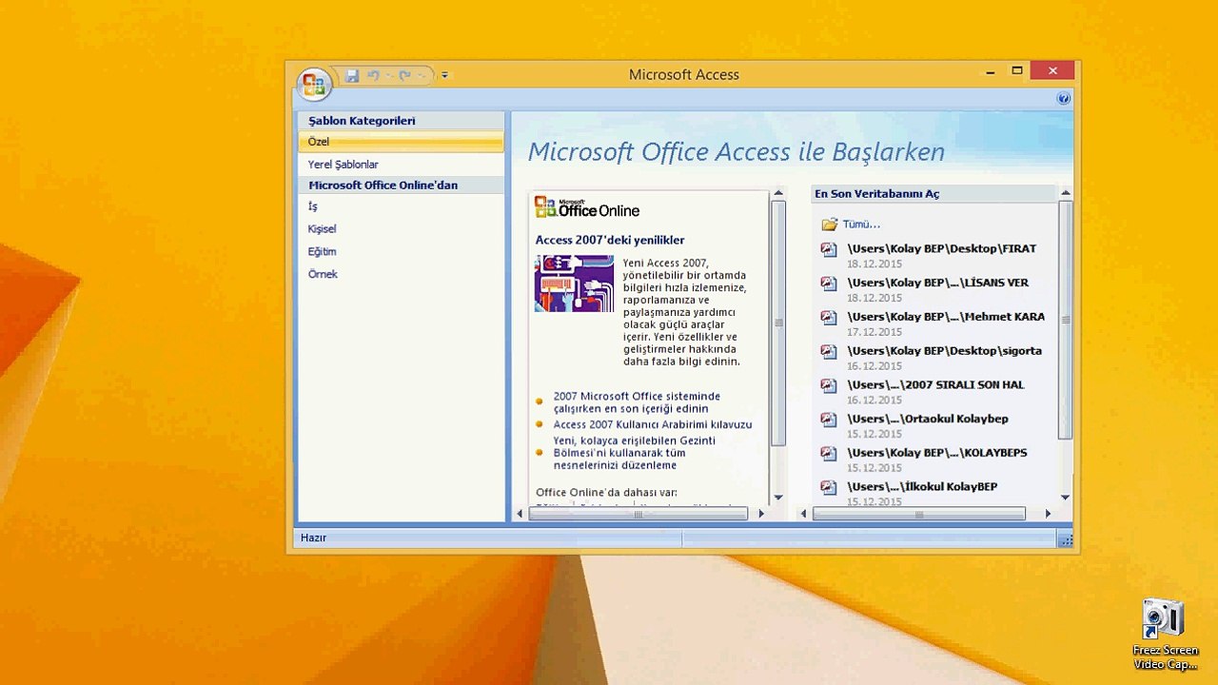Click down arrow of recent databases scrollbar
Image resolution: width=1218 pixels, height=685 pixels.
pyautogui.click(x=1065, y=497)
